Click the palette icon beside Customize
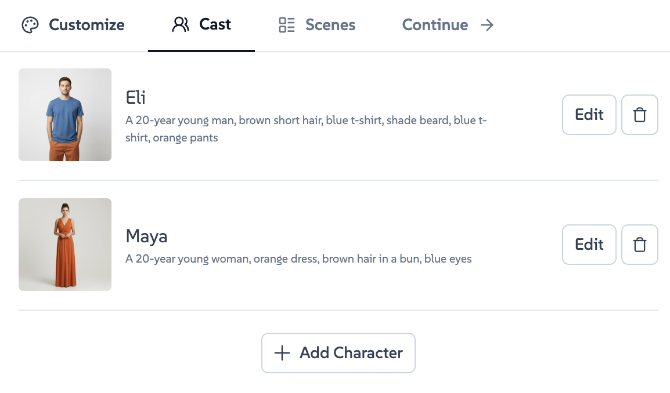 (x=30, y=26)
